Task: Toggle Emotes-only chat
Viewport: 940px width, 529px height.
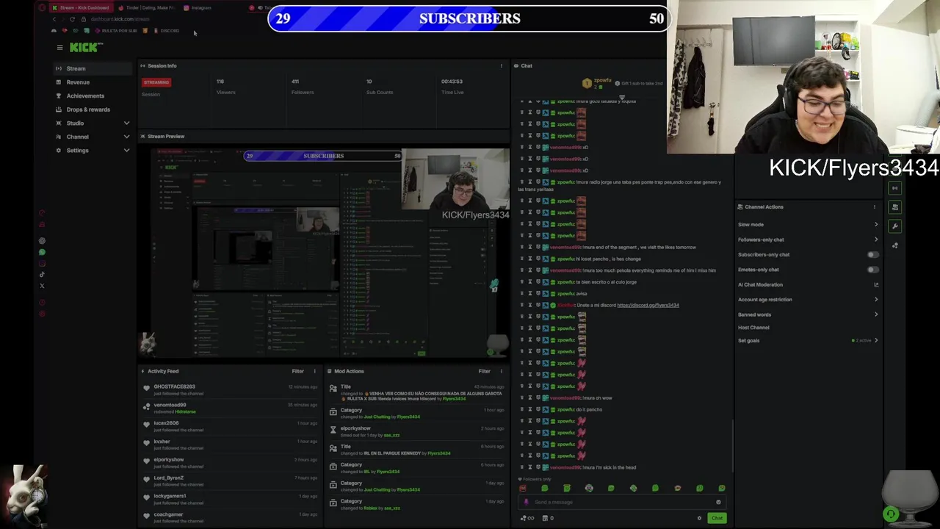Action: click(872, 270)
